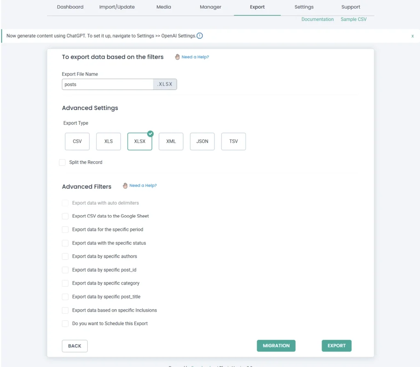420x367 pixels.
Task: Click the Export File Name input field
Action: [x=108, y=84]
